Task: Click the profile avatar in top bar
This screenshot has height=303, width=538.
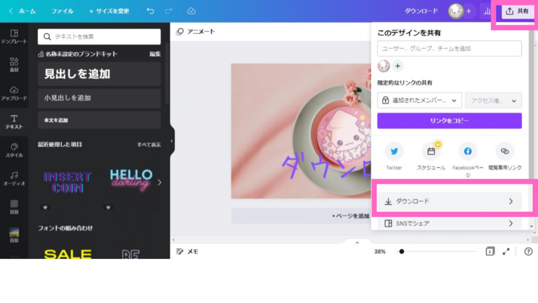Action: (456, 11)
